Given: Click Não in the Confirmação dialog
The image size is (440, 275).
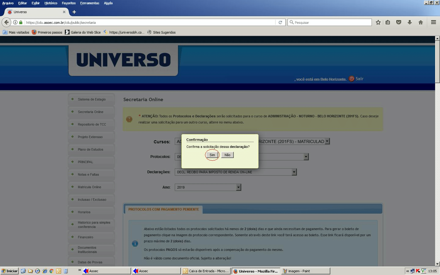Looking at the screenshot, I should (x=227, y=155).
